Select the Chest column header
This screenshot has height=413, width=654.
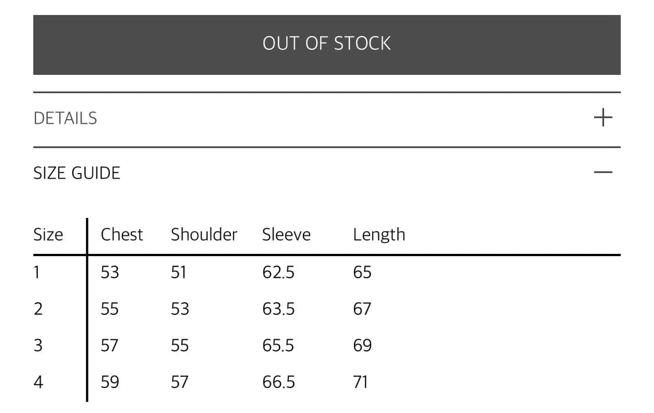click(x=121, y=234)
